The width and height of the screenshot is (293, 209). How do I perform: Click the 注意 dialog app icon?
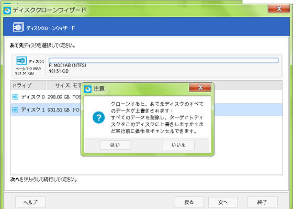point(88,89)
